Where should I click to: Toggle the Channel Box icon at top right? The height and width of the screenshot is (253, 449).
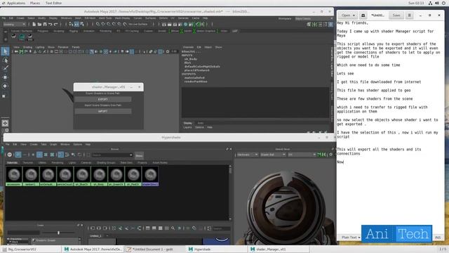pyautogui.click(x=330, y=25)
